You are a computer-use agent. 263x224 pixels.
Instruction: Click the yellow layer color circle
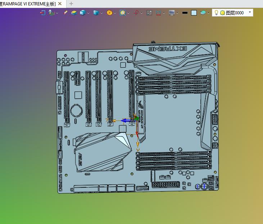[222, 13]
